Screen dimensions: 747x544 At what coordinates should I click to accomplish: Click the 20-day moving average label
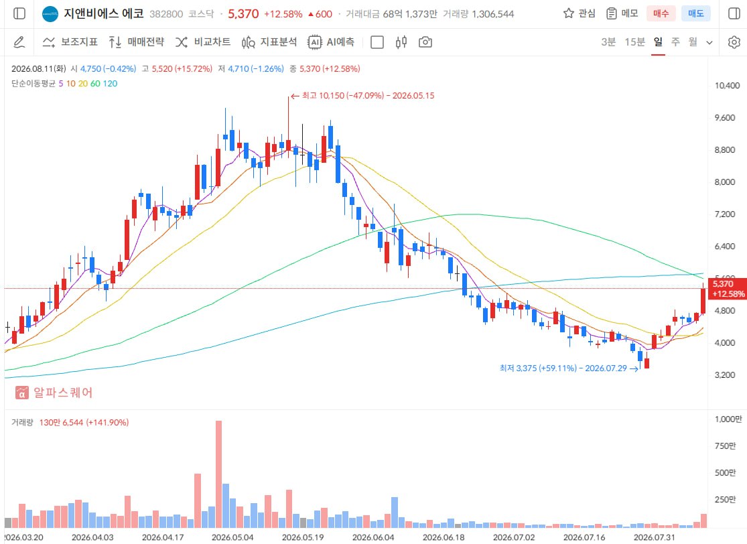coord(83,83)
